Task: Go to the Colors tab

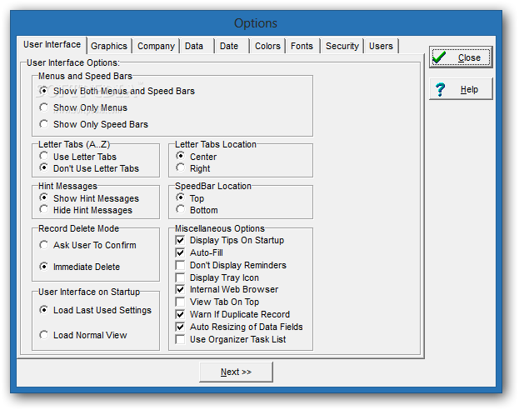Action: pos(267,46)
